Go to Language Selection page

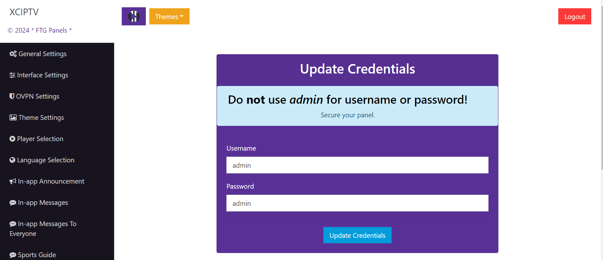pyautogui.click(x=46, y=160)
